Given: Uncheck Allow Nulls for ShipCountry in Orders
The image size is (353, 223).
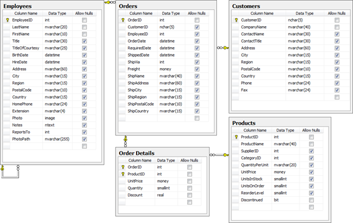Looking at the screenshot, I should point(197,111).
